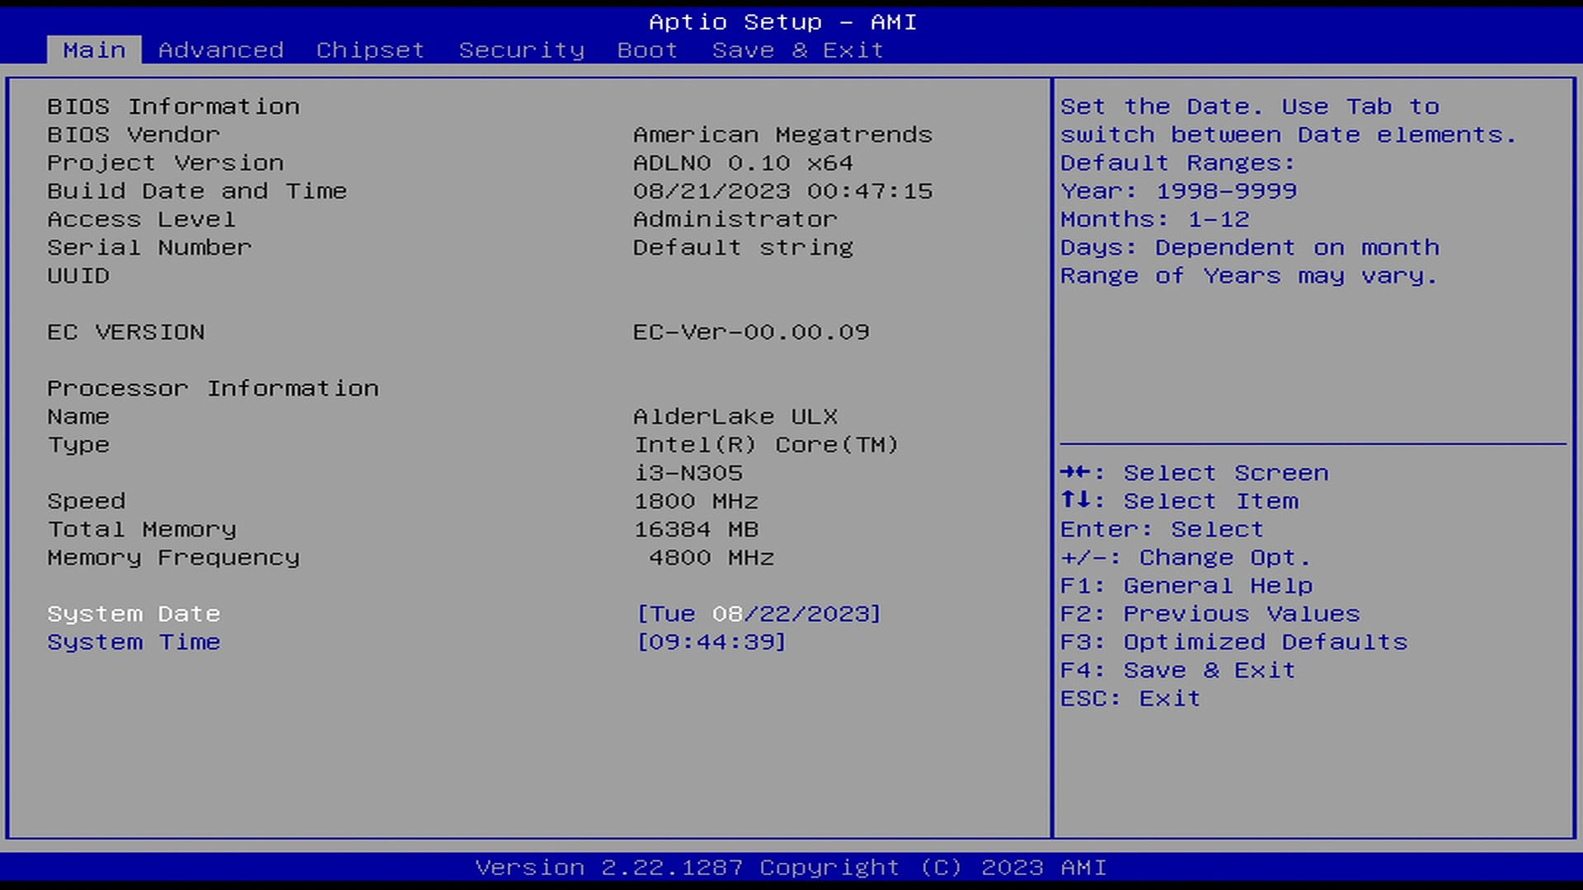Viewport: 1583px width, 890px height.
Task: Click the Total Memory label
Action: coord(142,529)
